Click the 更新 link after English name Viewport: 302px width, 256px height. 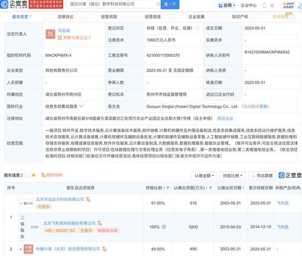(x=264, y=106)
